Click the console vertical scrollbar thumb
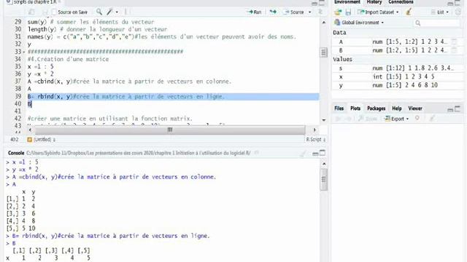 pos(324,179)
